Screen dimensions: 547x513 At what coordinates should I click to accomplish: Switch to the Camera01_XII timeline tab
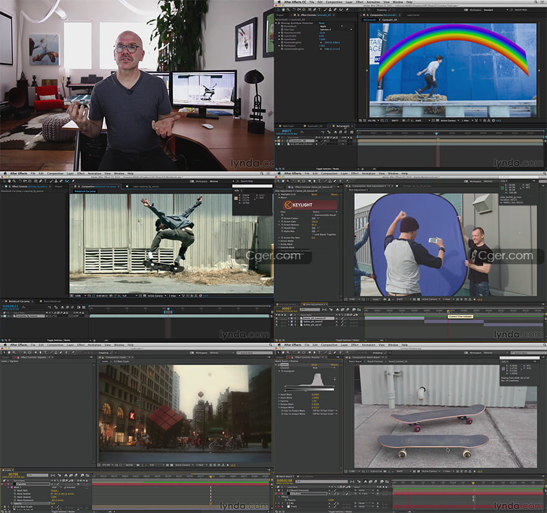(x=315, y=126)
